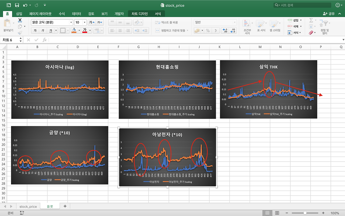Screen dimensions: 345x216
Task: Apply the percent style icon
Action: coord(207,30)
